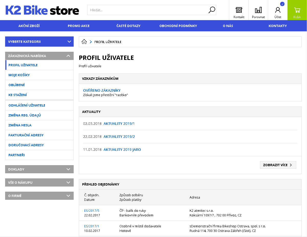Click the 'Koksární 1097/7' address line
The image size is (307, 237).
[215, 215]
